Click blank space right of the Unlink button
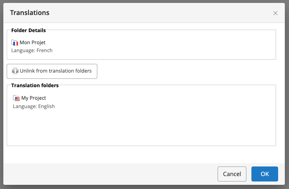Viewport: 289px width, 189px height. pos(188,71)
